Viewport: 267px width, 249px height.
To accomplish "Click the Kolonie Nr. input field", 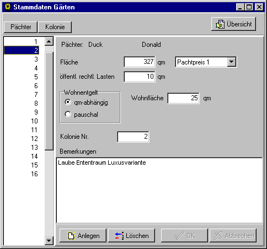I will pyautogui.click(x=133, y=137).
